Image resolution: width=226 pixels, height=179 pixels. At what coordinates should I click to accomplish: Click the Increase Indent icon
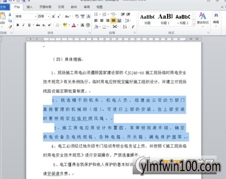coord(128,14)
